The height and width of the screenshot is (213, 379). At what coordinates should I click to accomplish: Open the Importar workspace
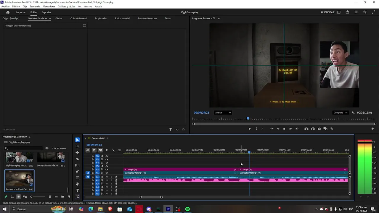point(21,12)
